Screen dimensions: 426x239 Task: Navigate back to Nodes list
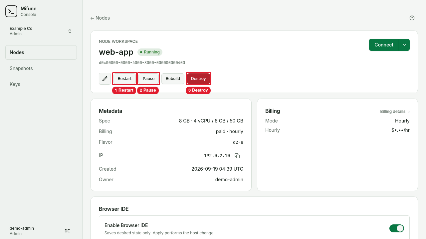100,18
